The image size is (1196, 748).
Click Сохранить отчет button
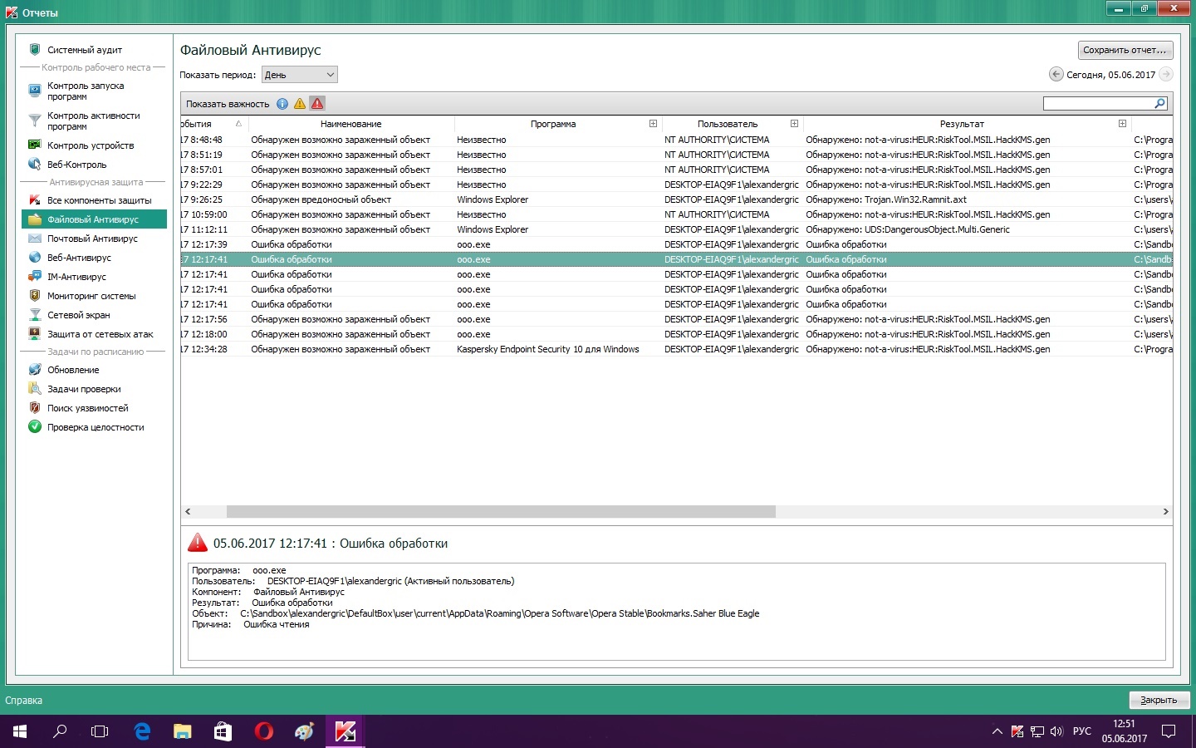(x=1125, y=50)
